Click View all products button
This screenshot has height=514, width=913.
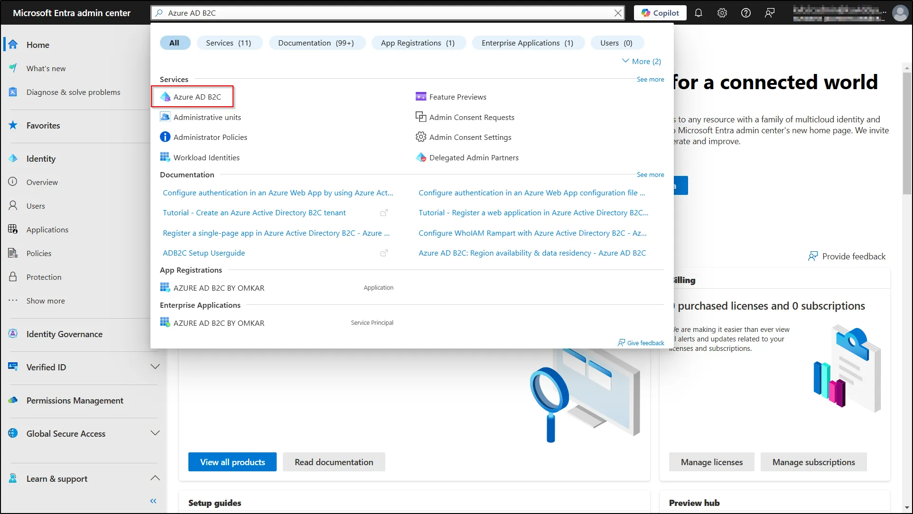233,462
